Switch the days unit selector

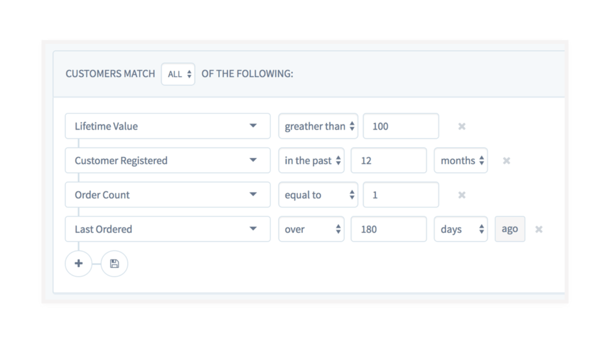point(461,230)
